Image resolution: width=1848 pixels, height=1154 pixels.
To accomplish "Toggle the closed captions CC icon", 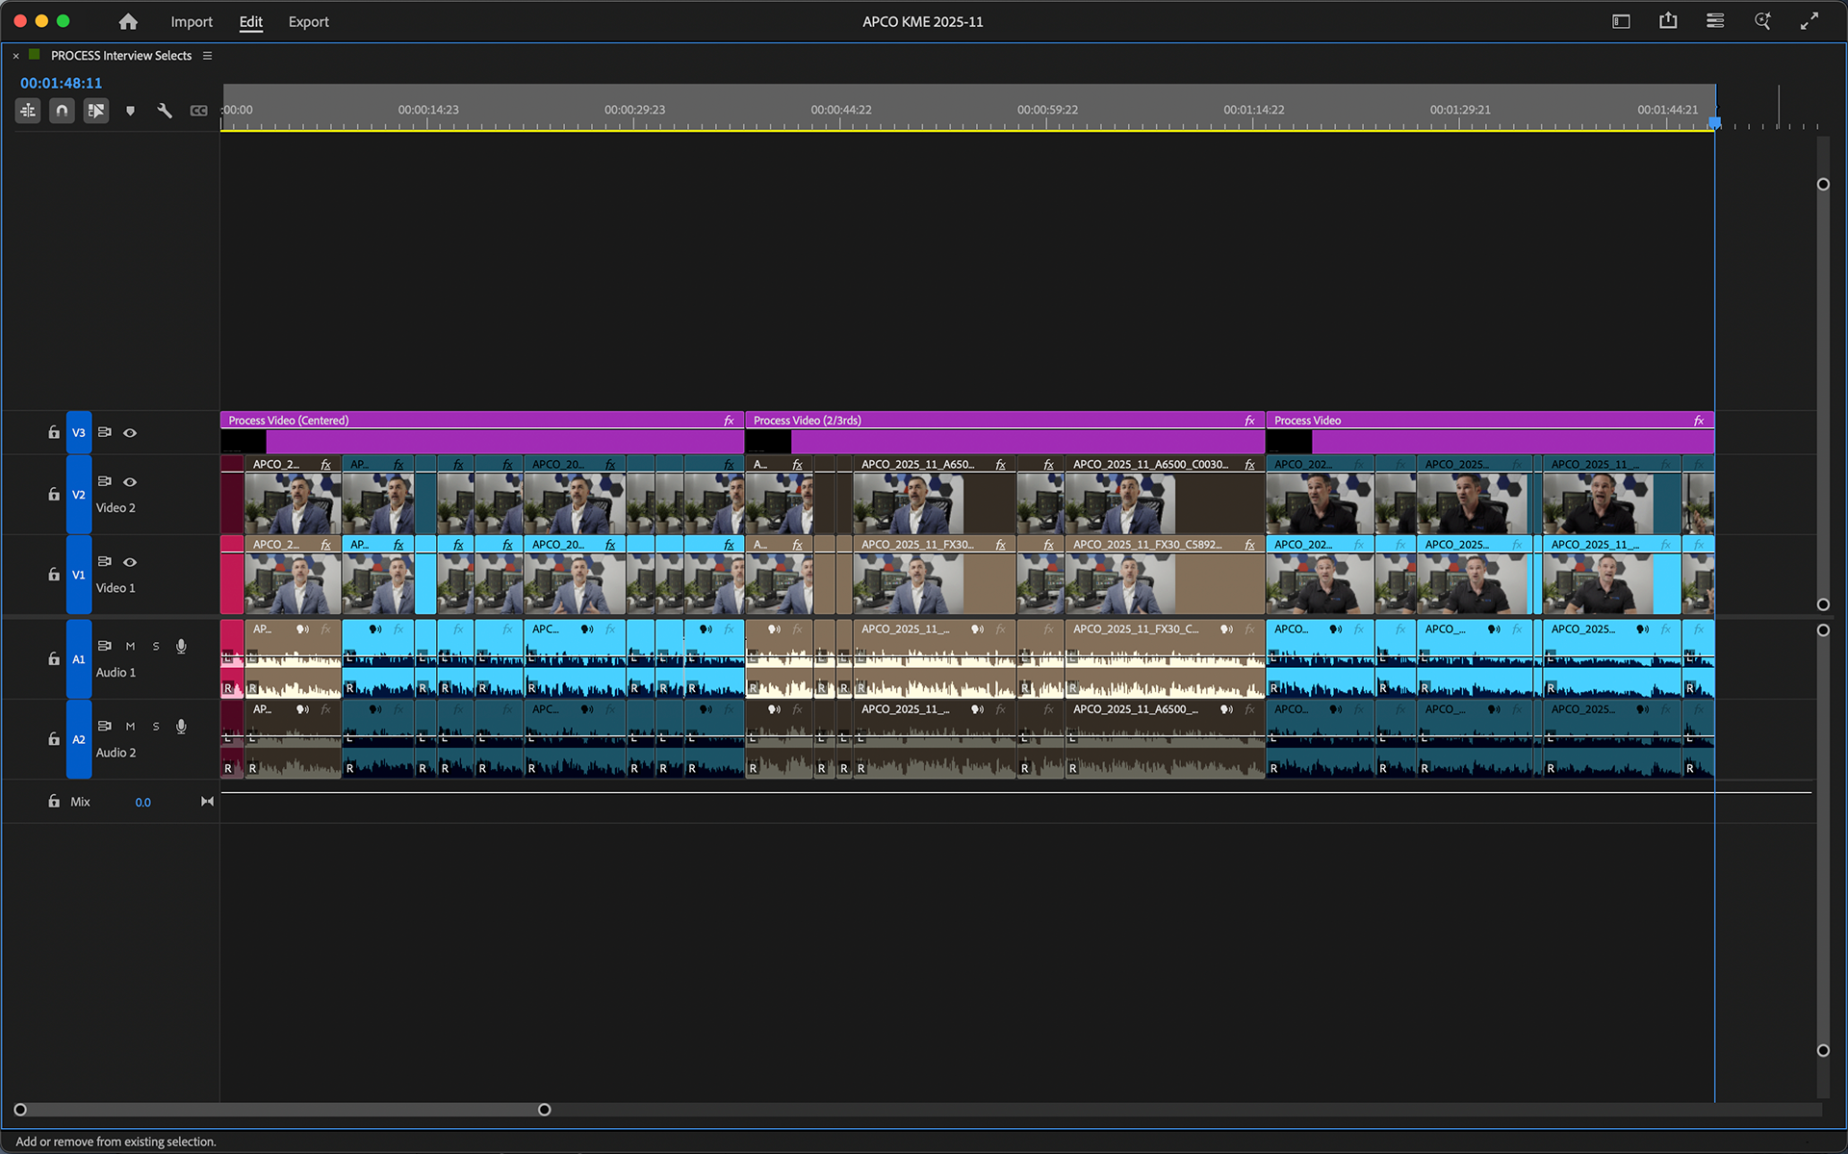I will (x=199, y=111).
